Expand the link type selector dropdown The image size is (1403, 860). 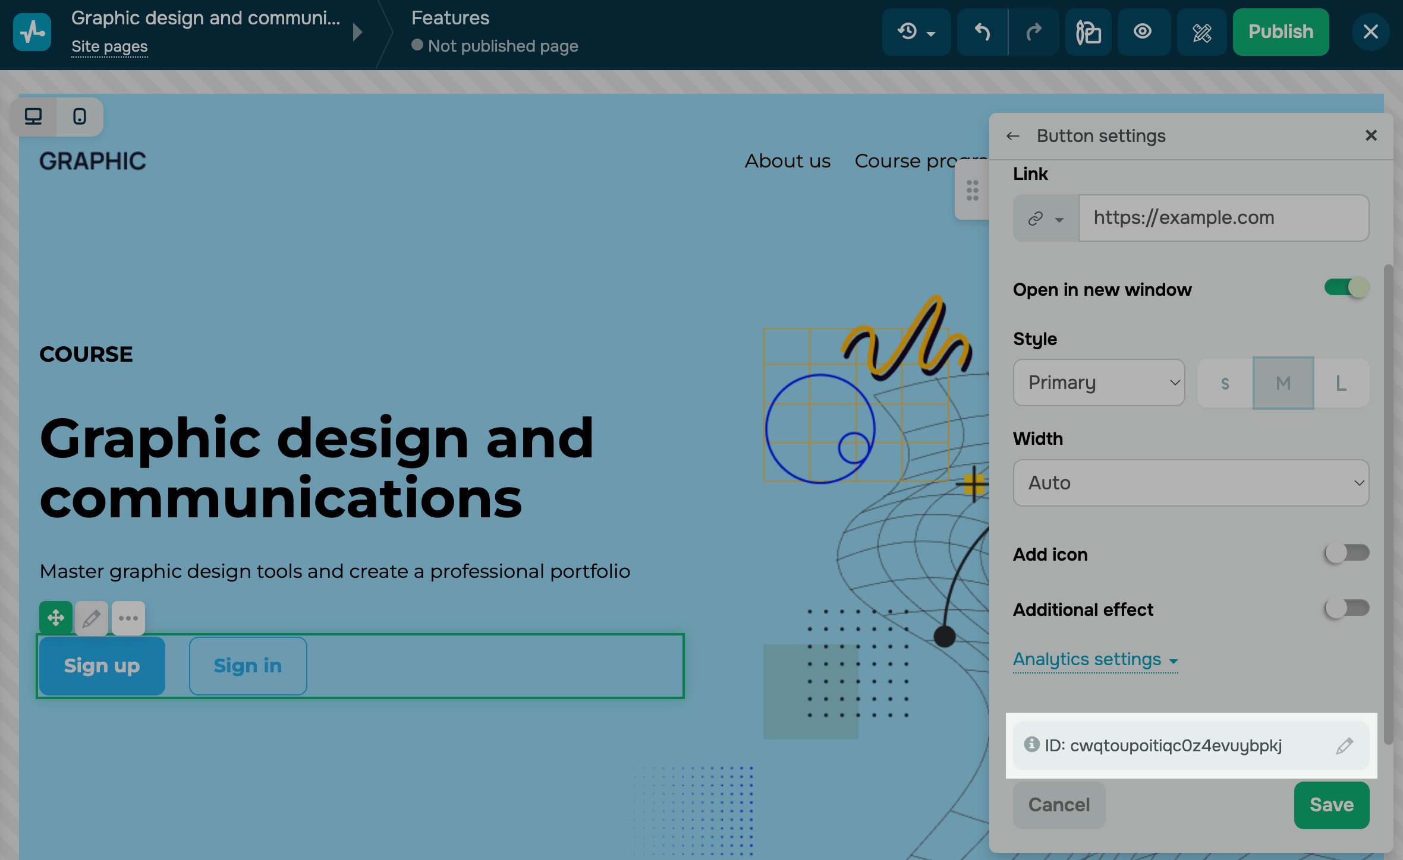pos(1046,219)
